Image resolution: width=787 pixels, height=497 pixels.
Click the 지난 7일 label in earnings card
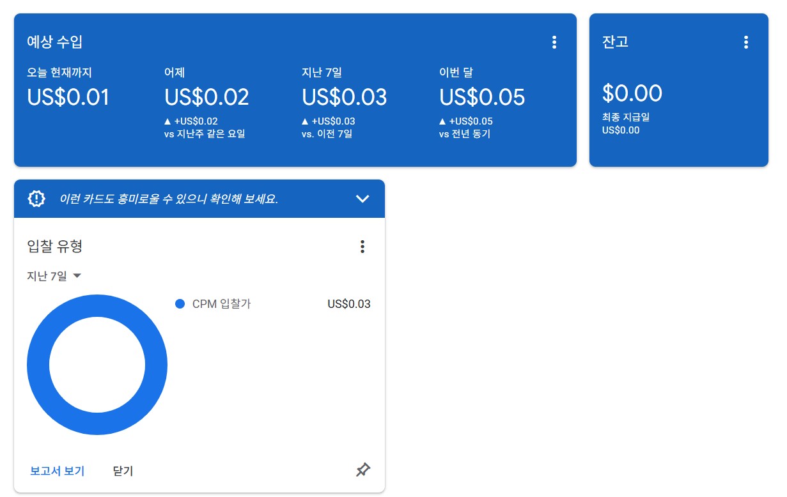(x=322, y=73)
